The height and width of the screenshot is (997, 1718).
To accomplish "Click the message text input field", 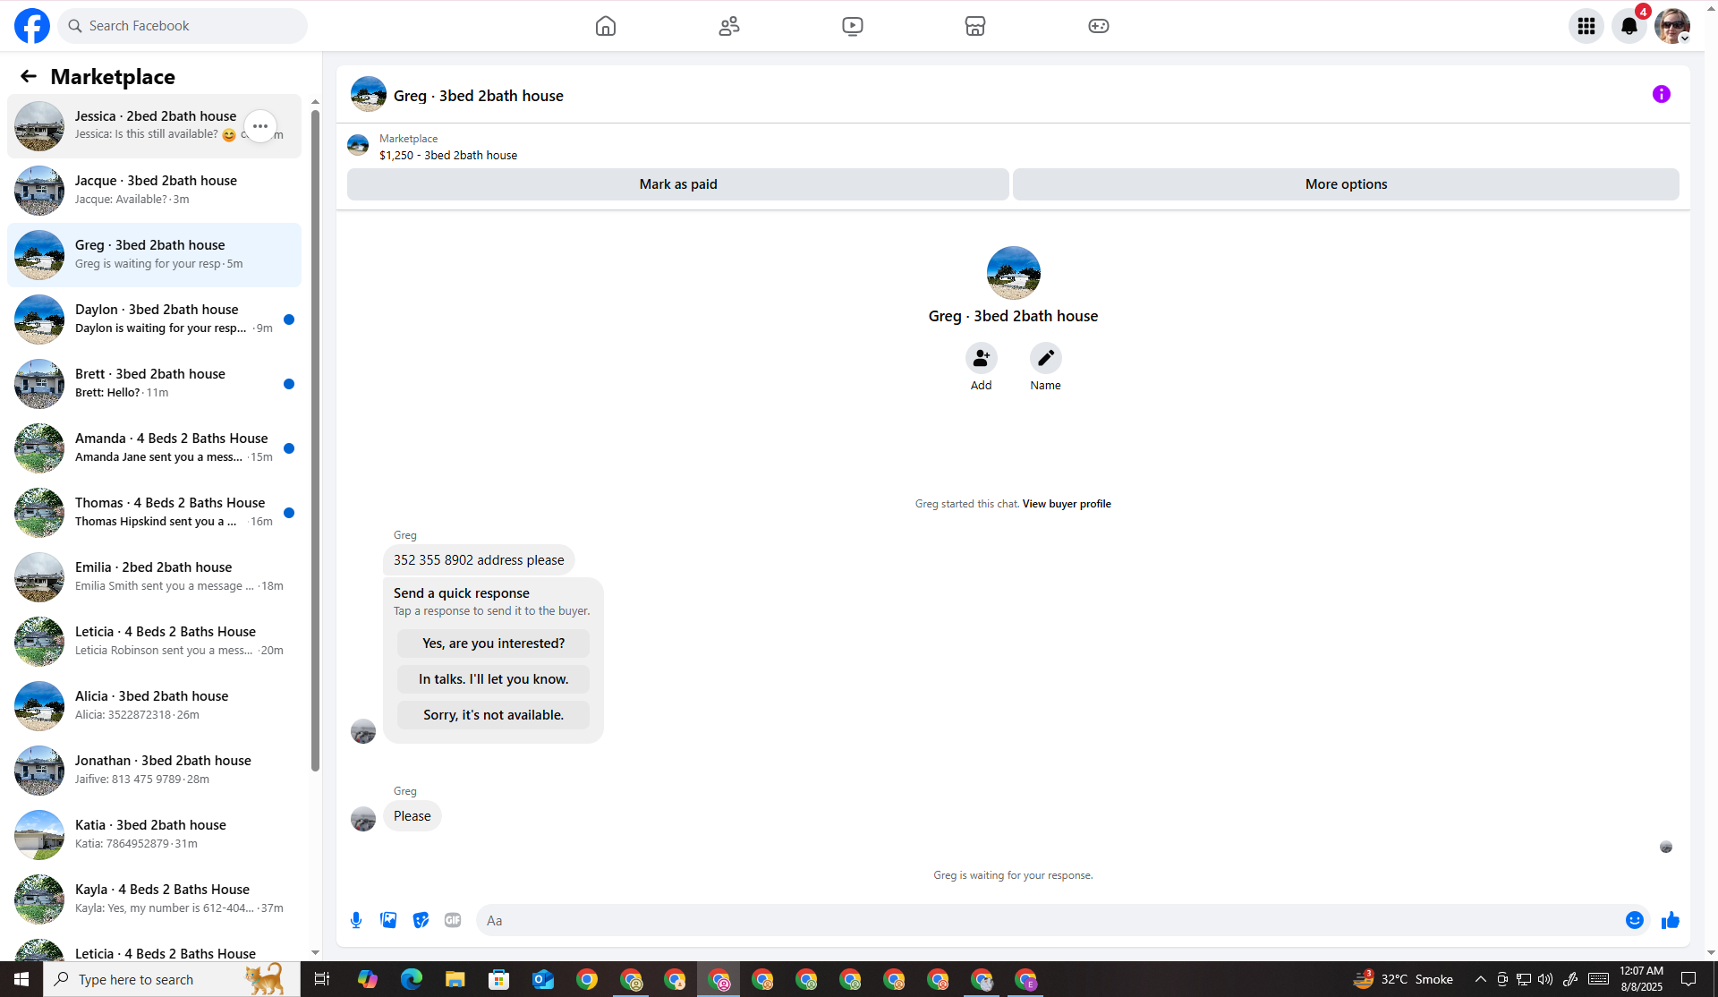I will tap(1047, 920).
